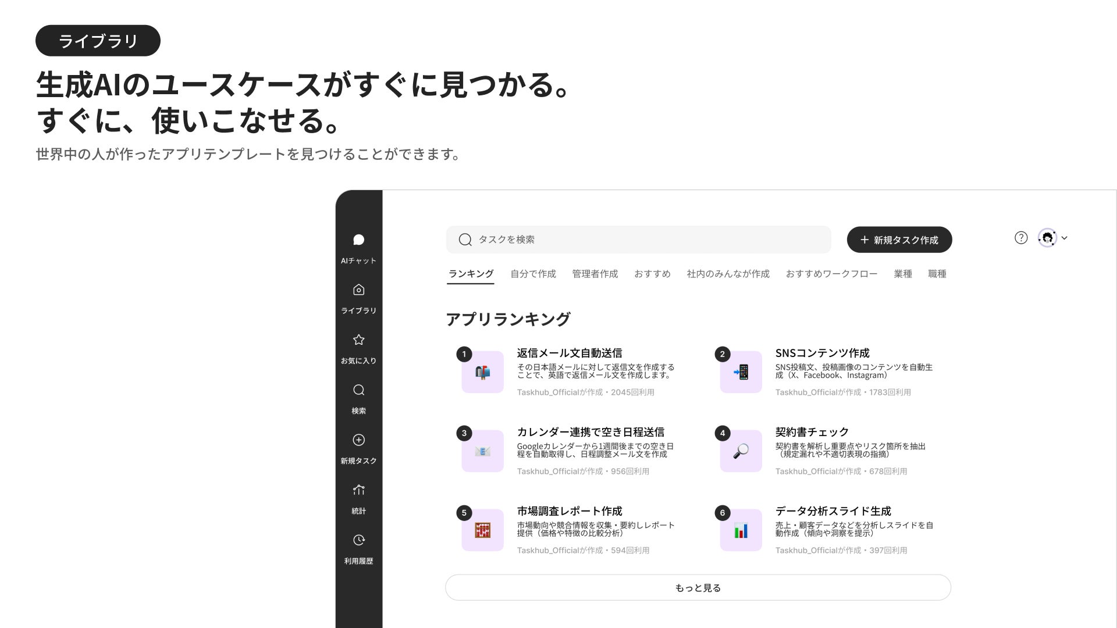
Task: Switch to the 自分で作成 tab
Action: pyautogui.click(x=533, y=274)
